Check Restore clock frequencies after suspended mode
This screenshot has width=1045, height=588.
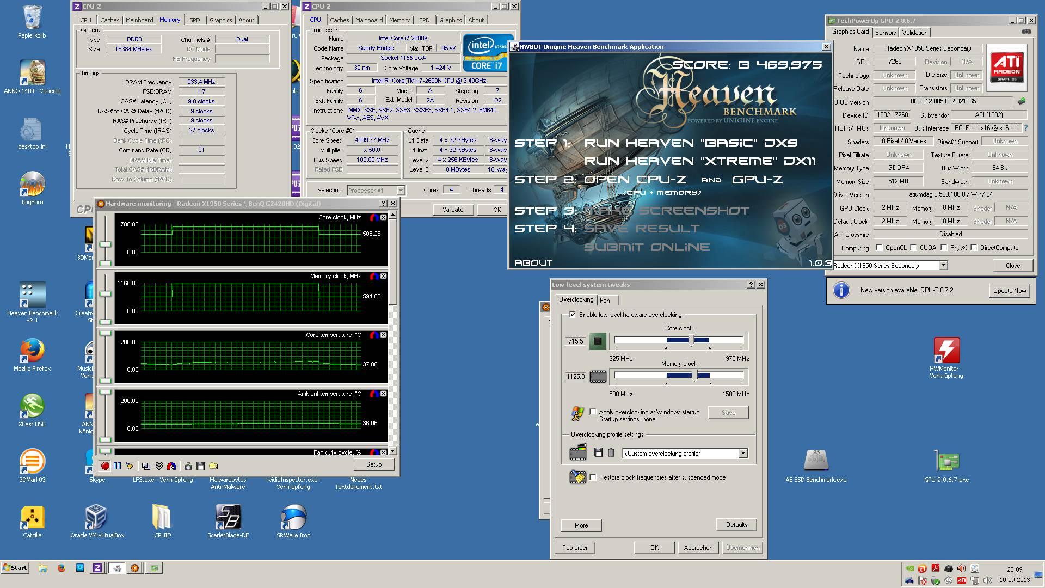(593, 477)
